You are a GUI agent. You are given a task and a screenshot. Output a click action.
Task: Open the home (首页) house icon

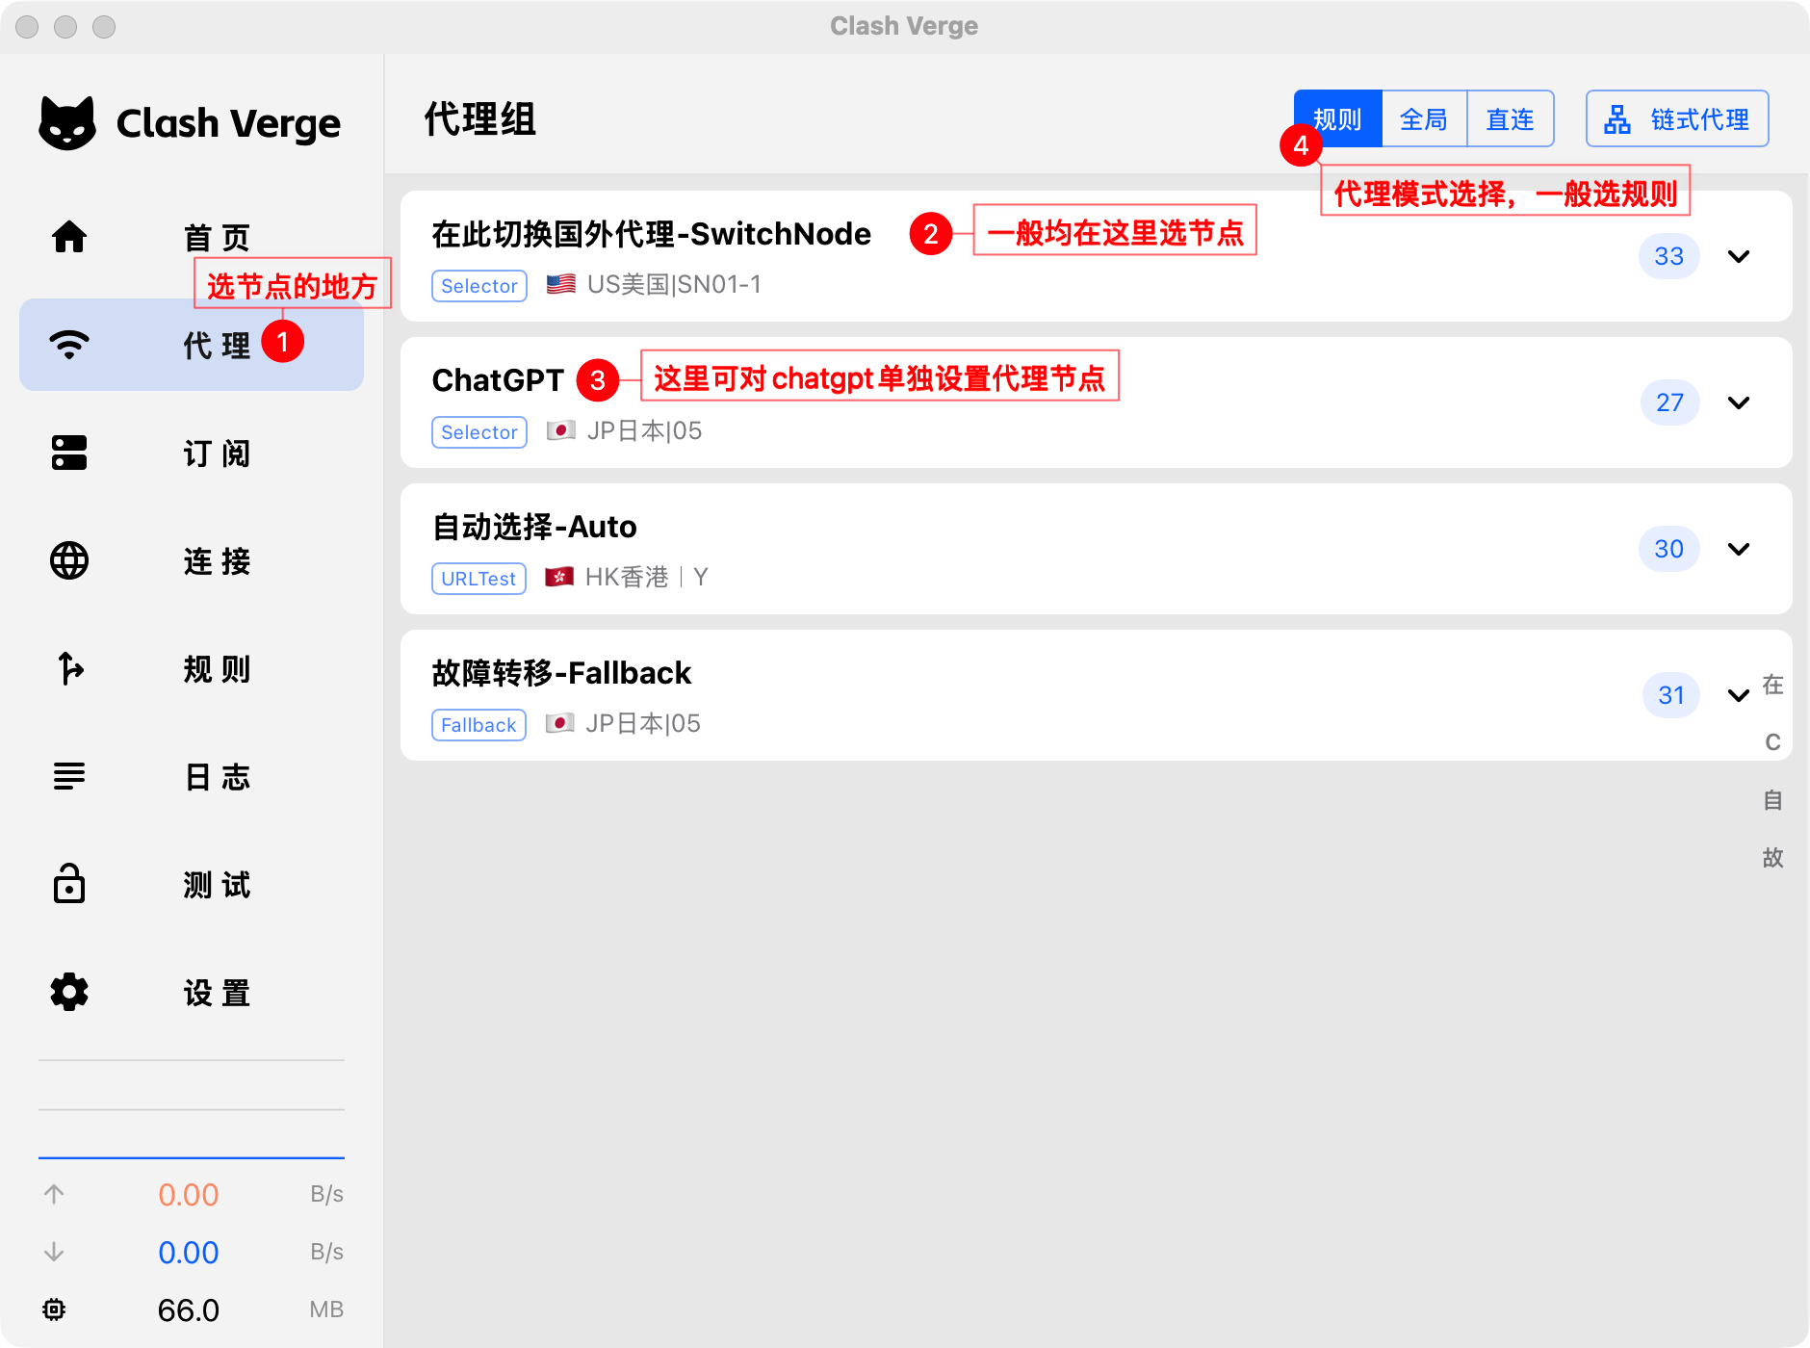[x=69, y=237]
